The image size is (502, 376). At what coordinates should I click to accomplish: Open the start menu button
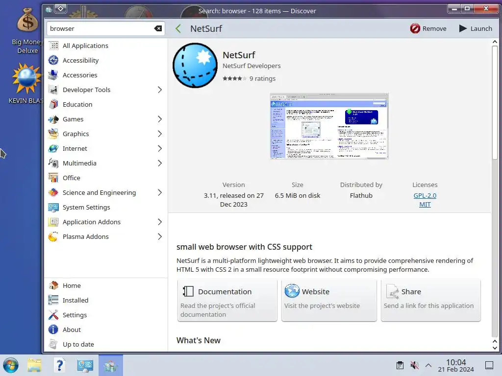11,365
